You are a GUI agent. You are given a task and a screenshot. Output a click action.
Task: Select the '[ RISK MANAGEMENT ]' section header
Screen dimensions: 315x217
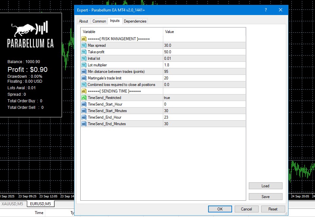pyautogui.click(x=119, y=39)
